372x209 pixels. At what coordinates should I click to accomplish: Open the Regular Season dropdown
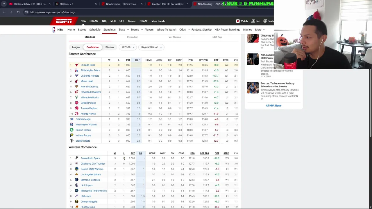coord(151,47)
